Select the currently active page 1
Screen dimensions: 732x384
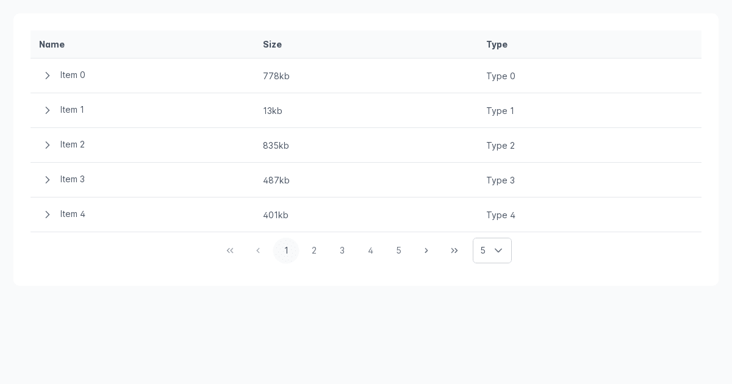(286, 251)
